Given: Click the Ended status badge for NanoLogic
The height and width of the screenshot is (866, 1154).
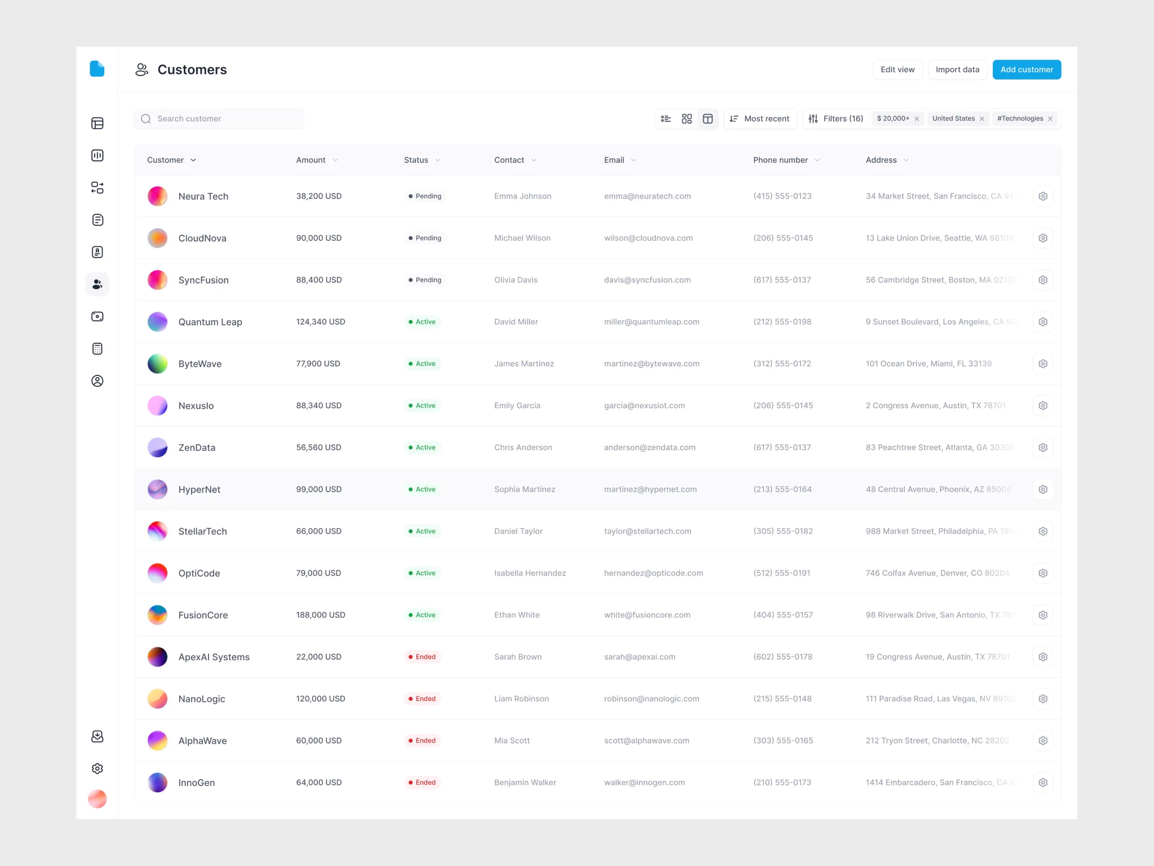Looking at the screenshot, I should click(422, 699).
